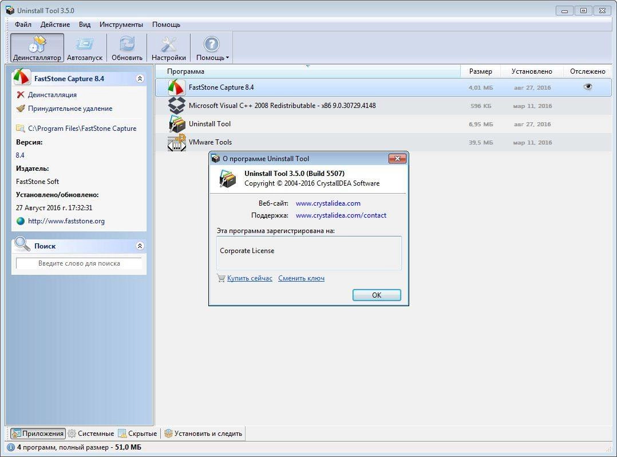Sort by the Установлено column header
This screenshot has width=617, height=457.
[532, 71]
